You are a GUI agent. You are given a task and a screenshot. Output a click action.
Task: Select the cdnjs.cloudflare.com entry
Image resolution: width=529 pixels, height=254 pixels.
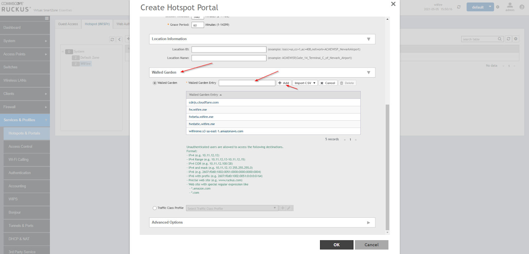tap(273, 102)
